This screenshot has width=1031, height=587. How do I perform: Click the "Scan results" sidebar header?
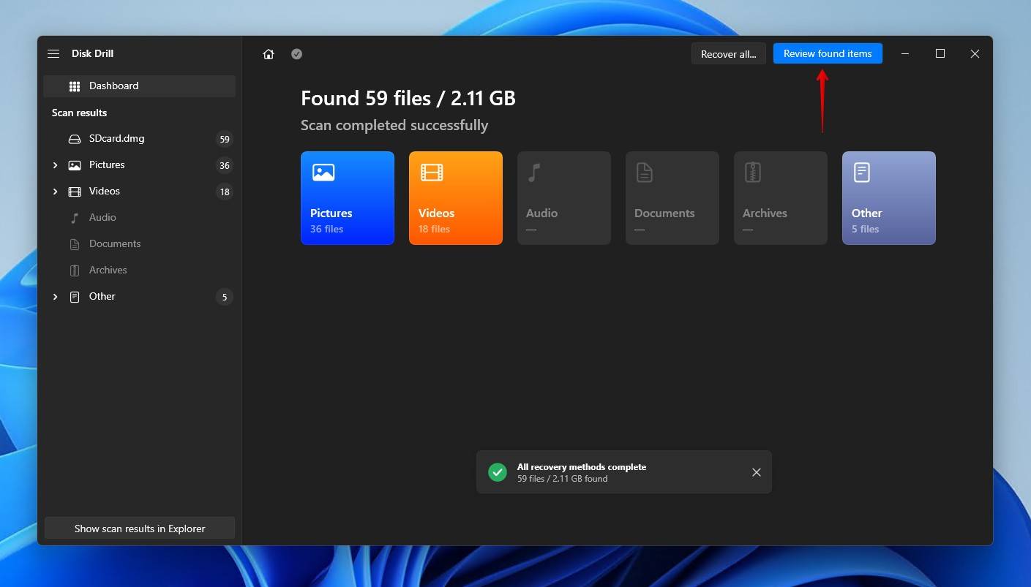click(x=79, y=113)
